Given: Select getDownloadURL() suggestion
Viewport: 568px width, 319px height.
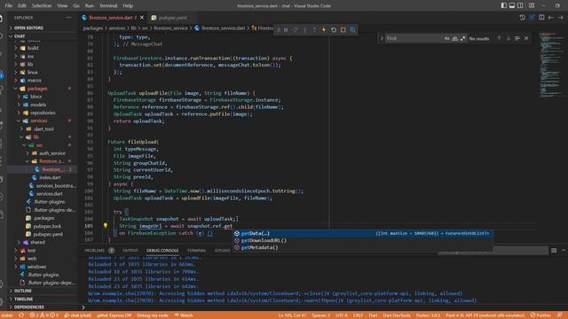Looking at the screenshot, I should click(362, 240).
